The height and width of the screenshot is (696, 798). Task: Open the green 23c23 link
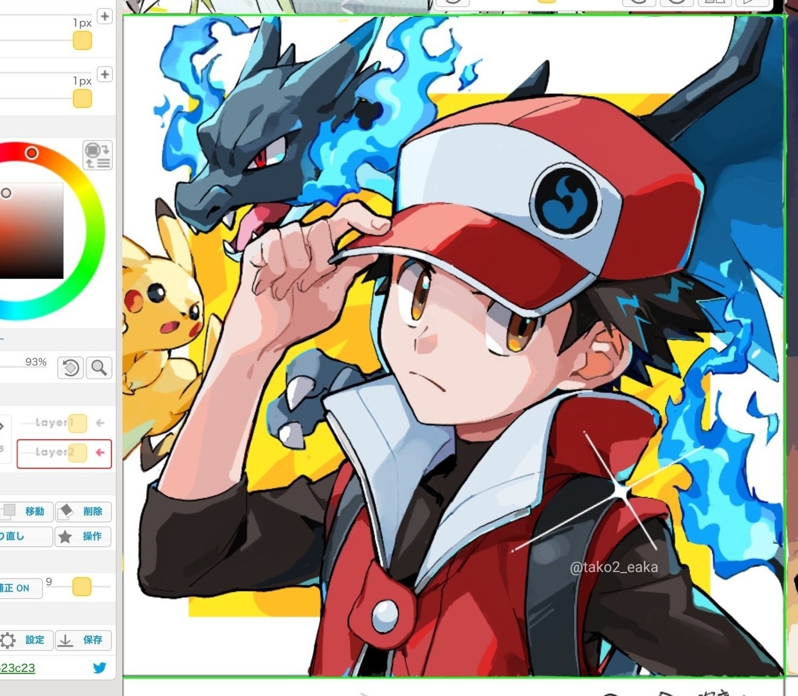click(18, 667)
